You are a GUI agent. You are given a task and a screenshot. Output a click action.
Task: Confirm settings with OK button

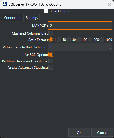click(x=79, y=132)
